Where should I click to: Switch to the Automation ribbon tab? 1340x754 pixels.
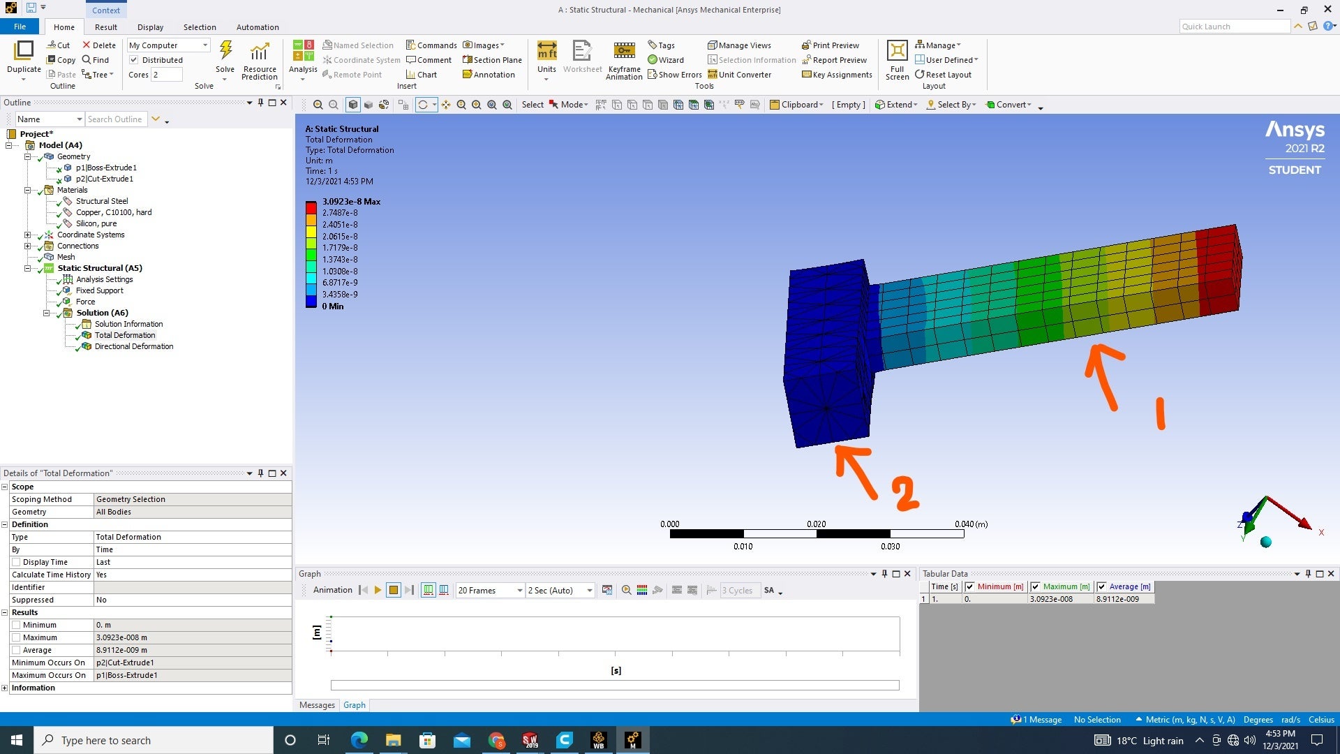[258, 27]
